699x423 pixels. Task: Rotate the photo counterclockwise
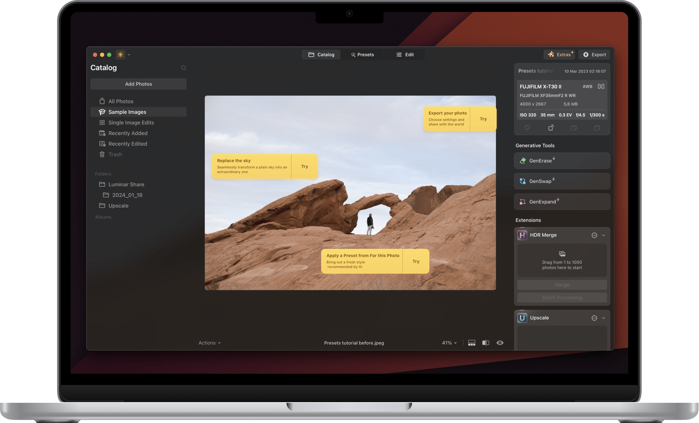point(551,128)
